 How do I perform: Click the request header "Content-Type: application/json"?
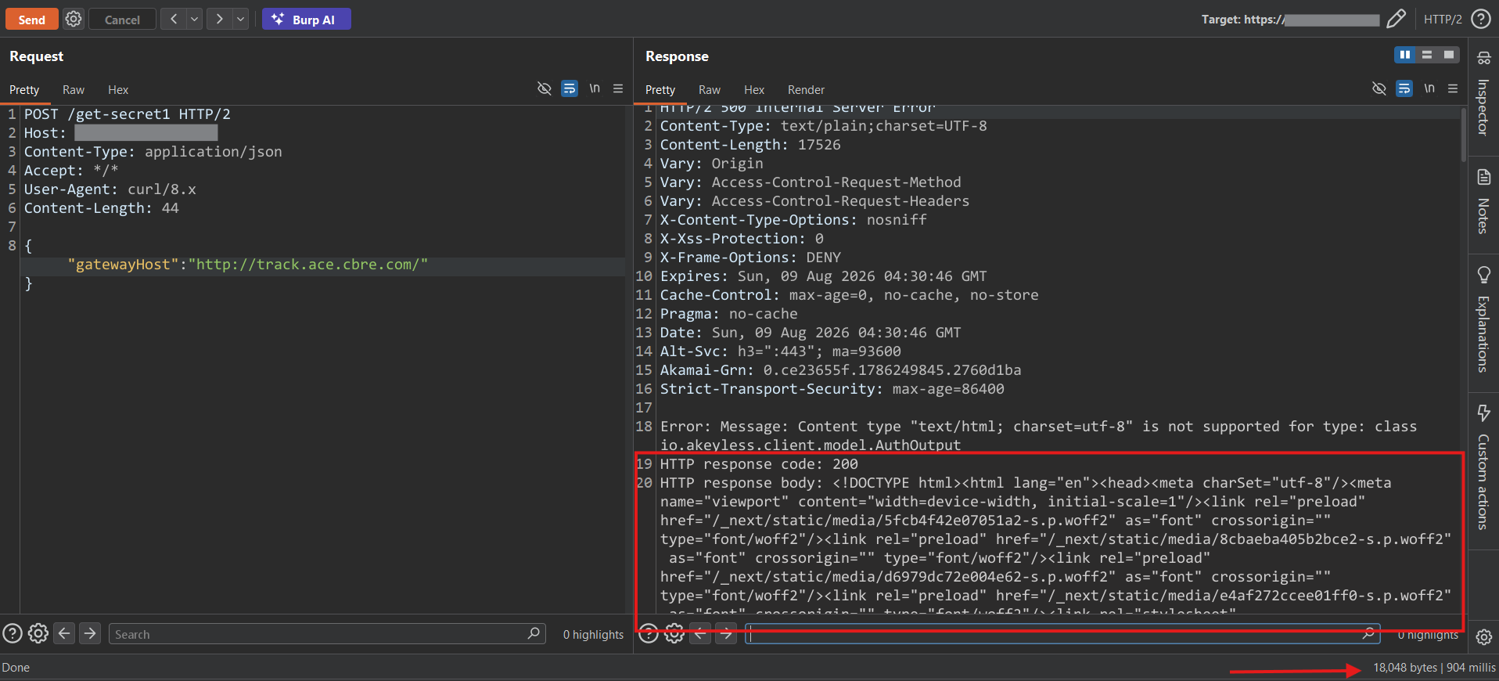[x=153, y=152]
